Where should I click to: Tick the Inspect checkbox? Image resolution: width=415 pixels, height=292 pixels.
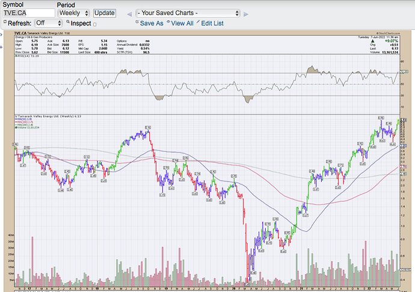95,24
